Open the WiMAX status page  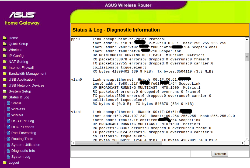(x=17, y=115)
